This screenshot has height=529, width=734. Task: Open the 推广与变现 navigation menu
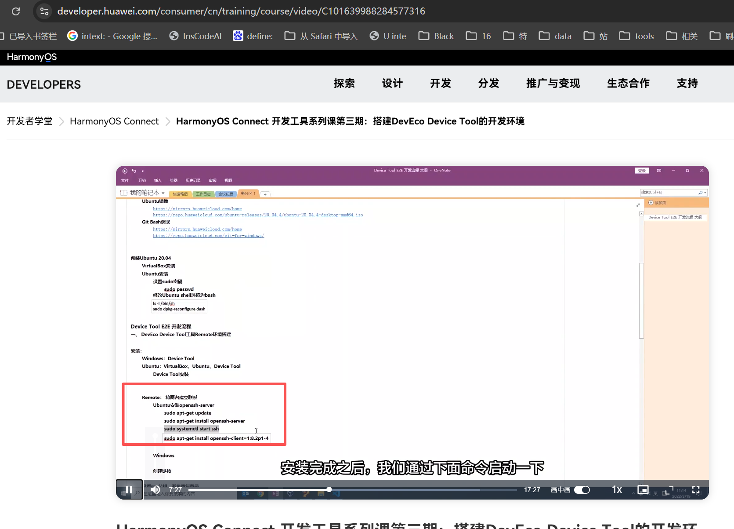tap(553, 84)
